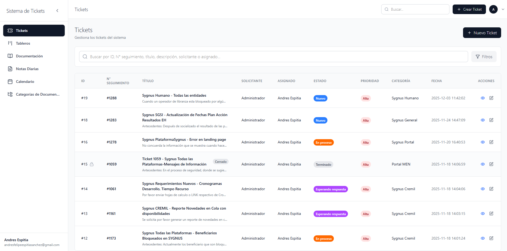Screen dimensions: 507x251
Task: Click the purple Esperando respuesta badge on #14
Action: (331, 189)
